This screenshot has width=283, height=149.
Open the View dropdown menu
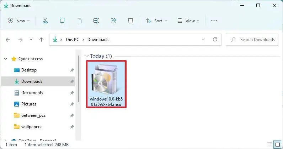click(x=188, y=21)
